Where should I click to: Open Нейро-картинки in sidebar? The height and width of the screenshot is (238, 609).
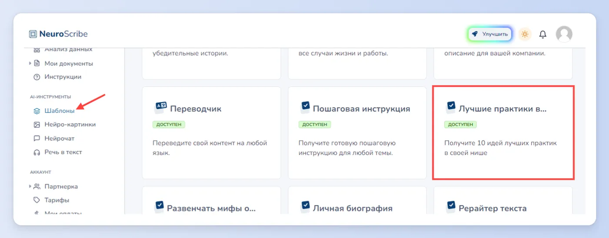(x=70, y=125)
